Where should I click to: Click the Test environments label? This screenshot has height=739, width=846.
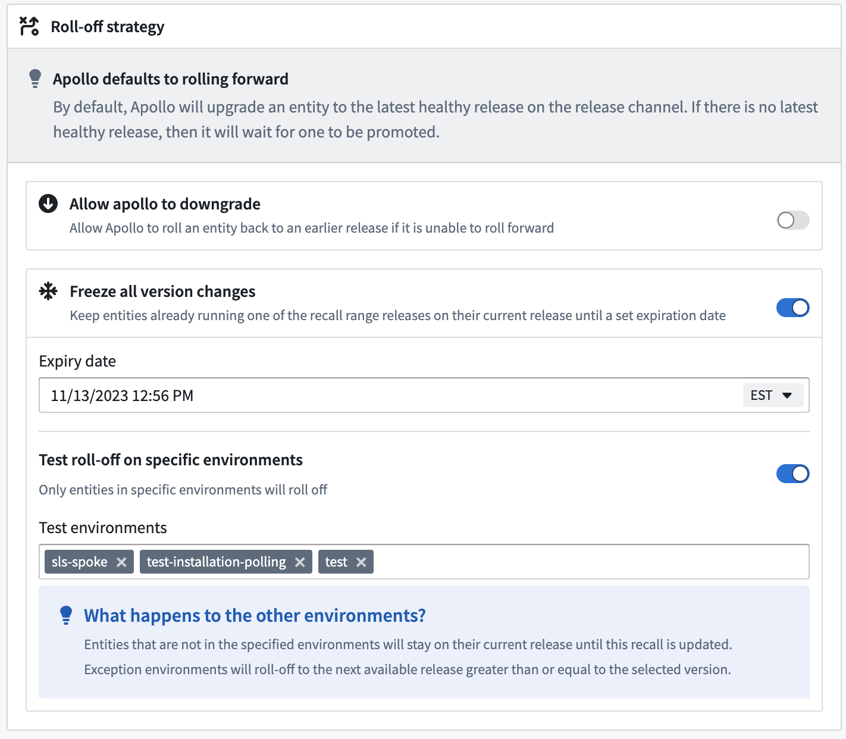(103, 528)
